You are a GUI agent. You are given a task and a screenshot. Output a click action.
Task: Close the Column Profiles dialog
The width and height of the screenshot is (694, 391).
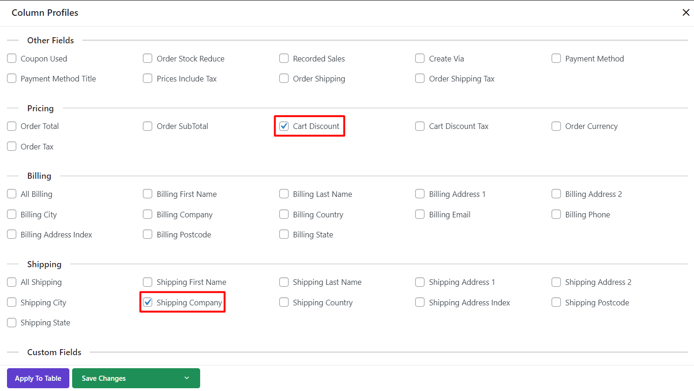tap(686, 13)
